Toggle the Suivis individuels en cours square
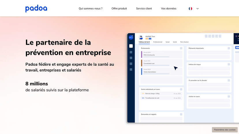 coord(181,89)
